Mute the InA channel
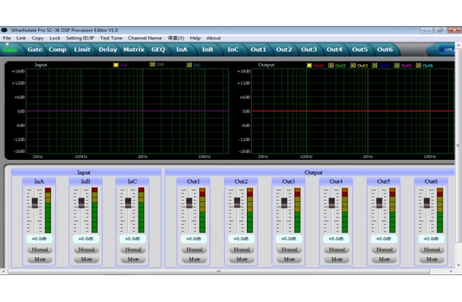This screenshot has width=462, height=302. pos(40,259)
